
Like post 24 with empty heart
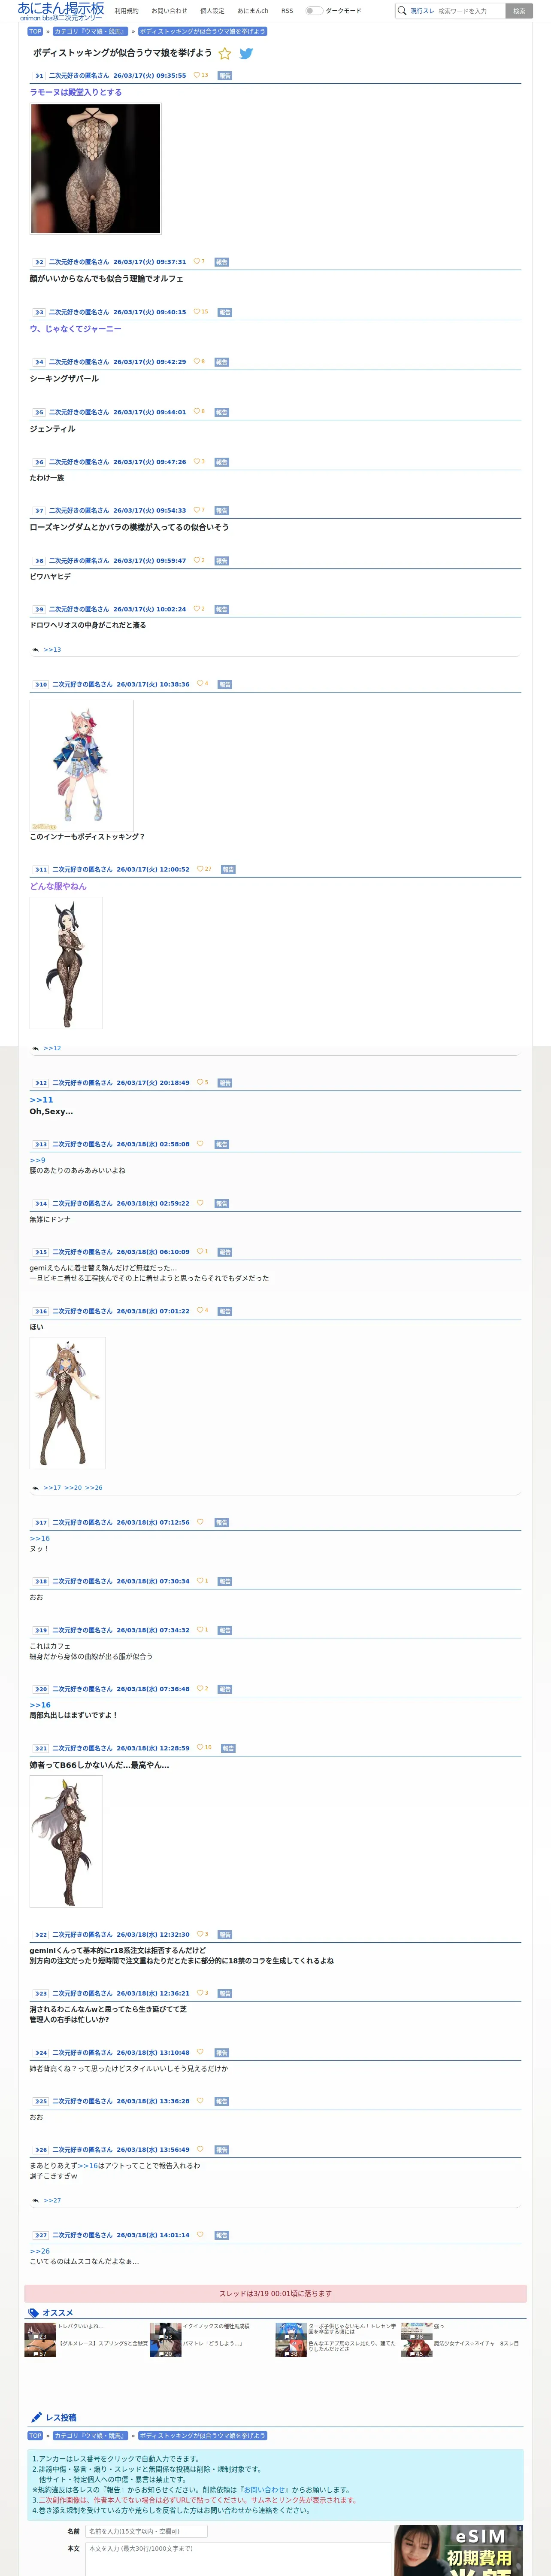tap(200, 2052)
